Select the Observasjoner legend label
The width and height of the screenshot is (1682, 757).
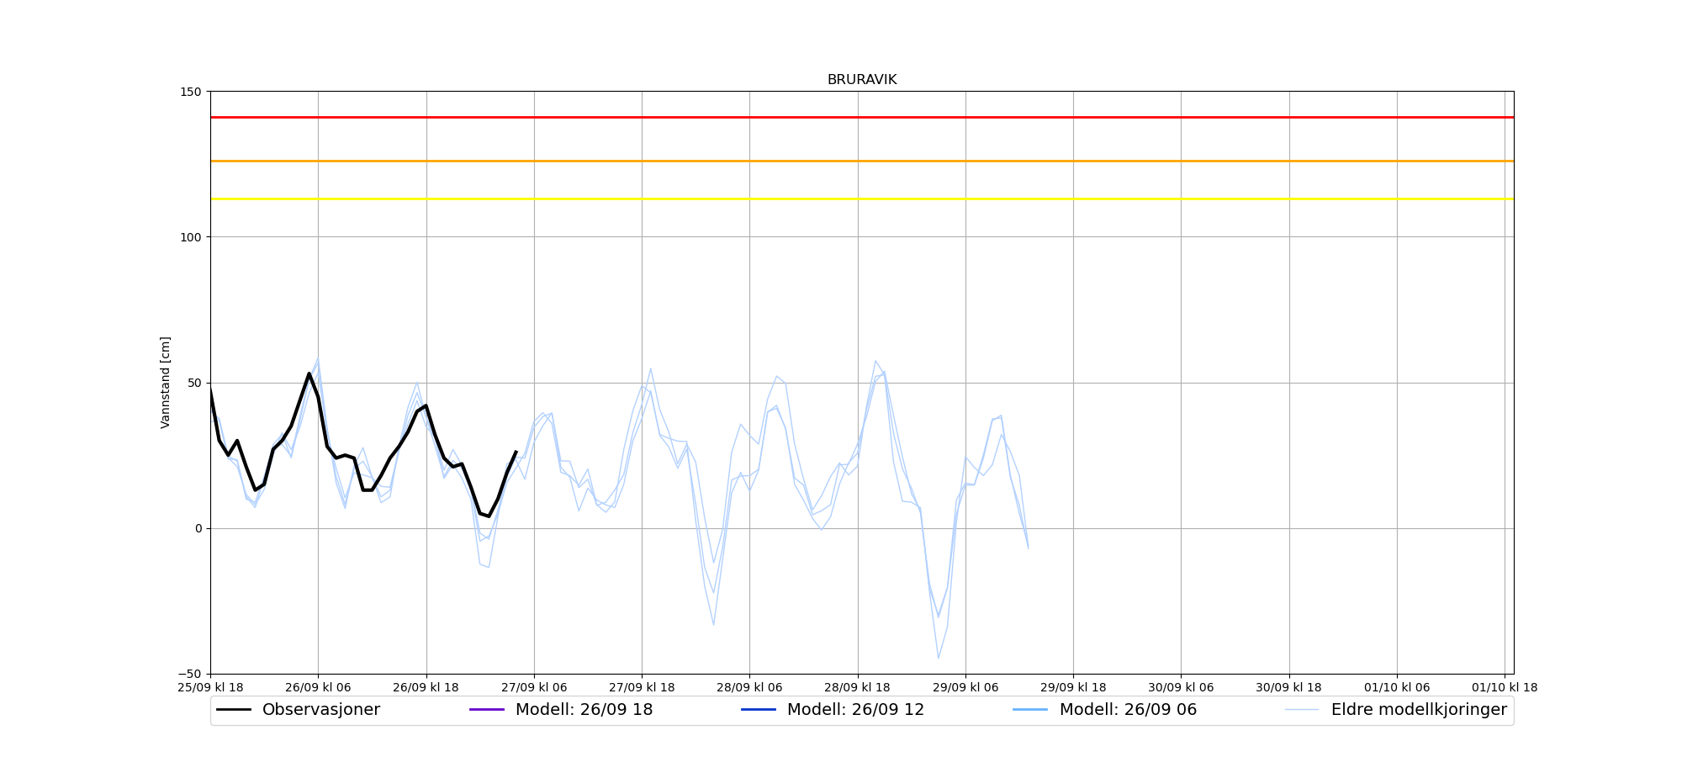tap(321, 710)
